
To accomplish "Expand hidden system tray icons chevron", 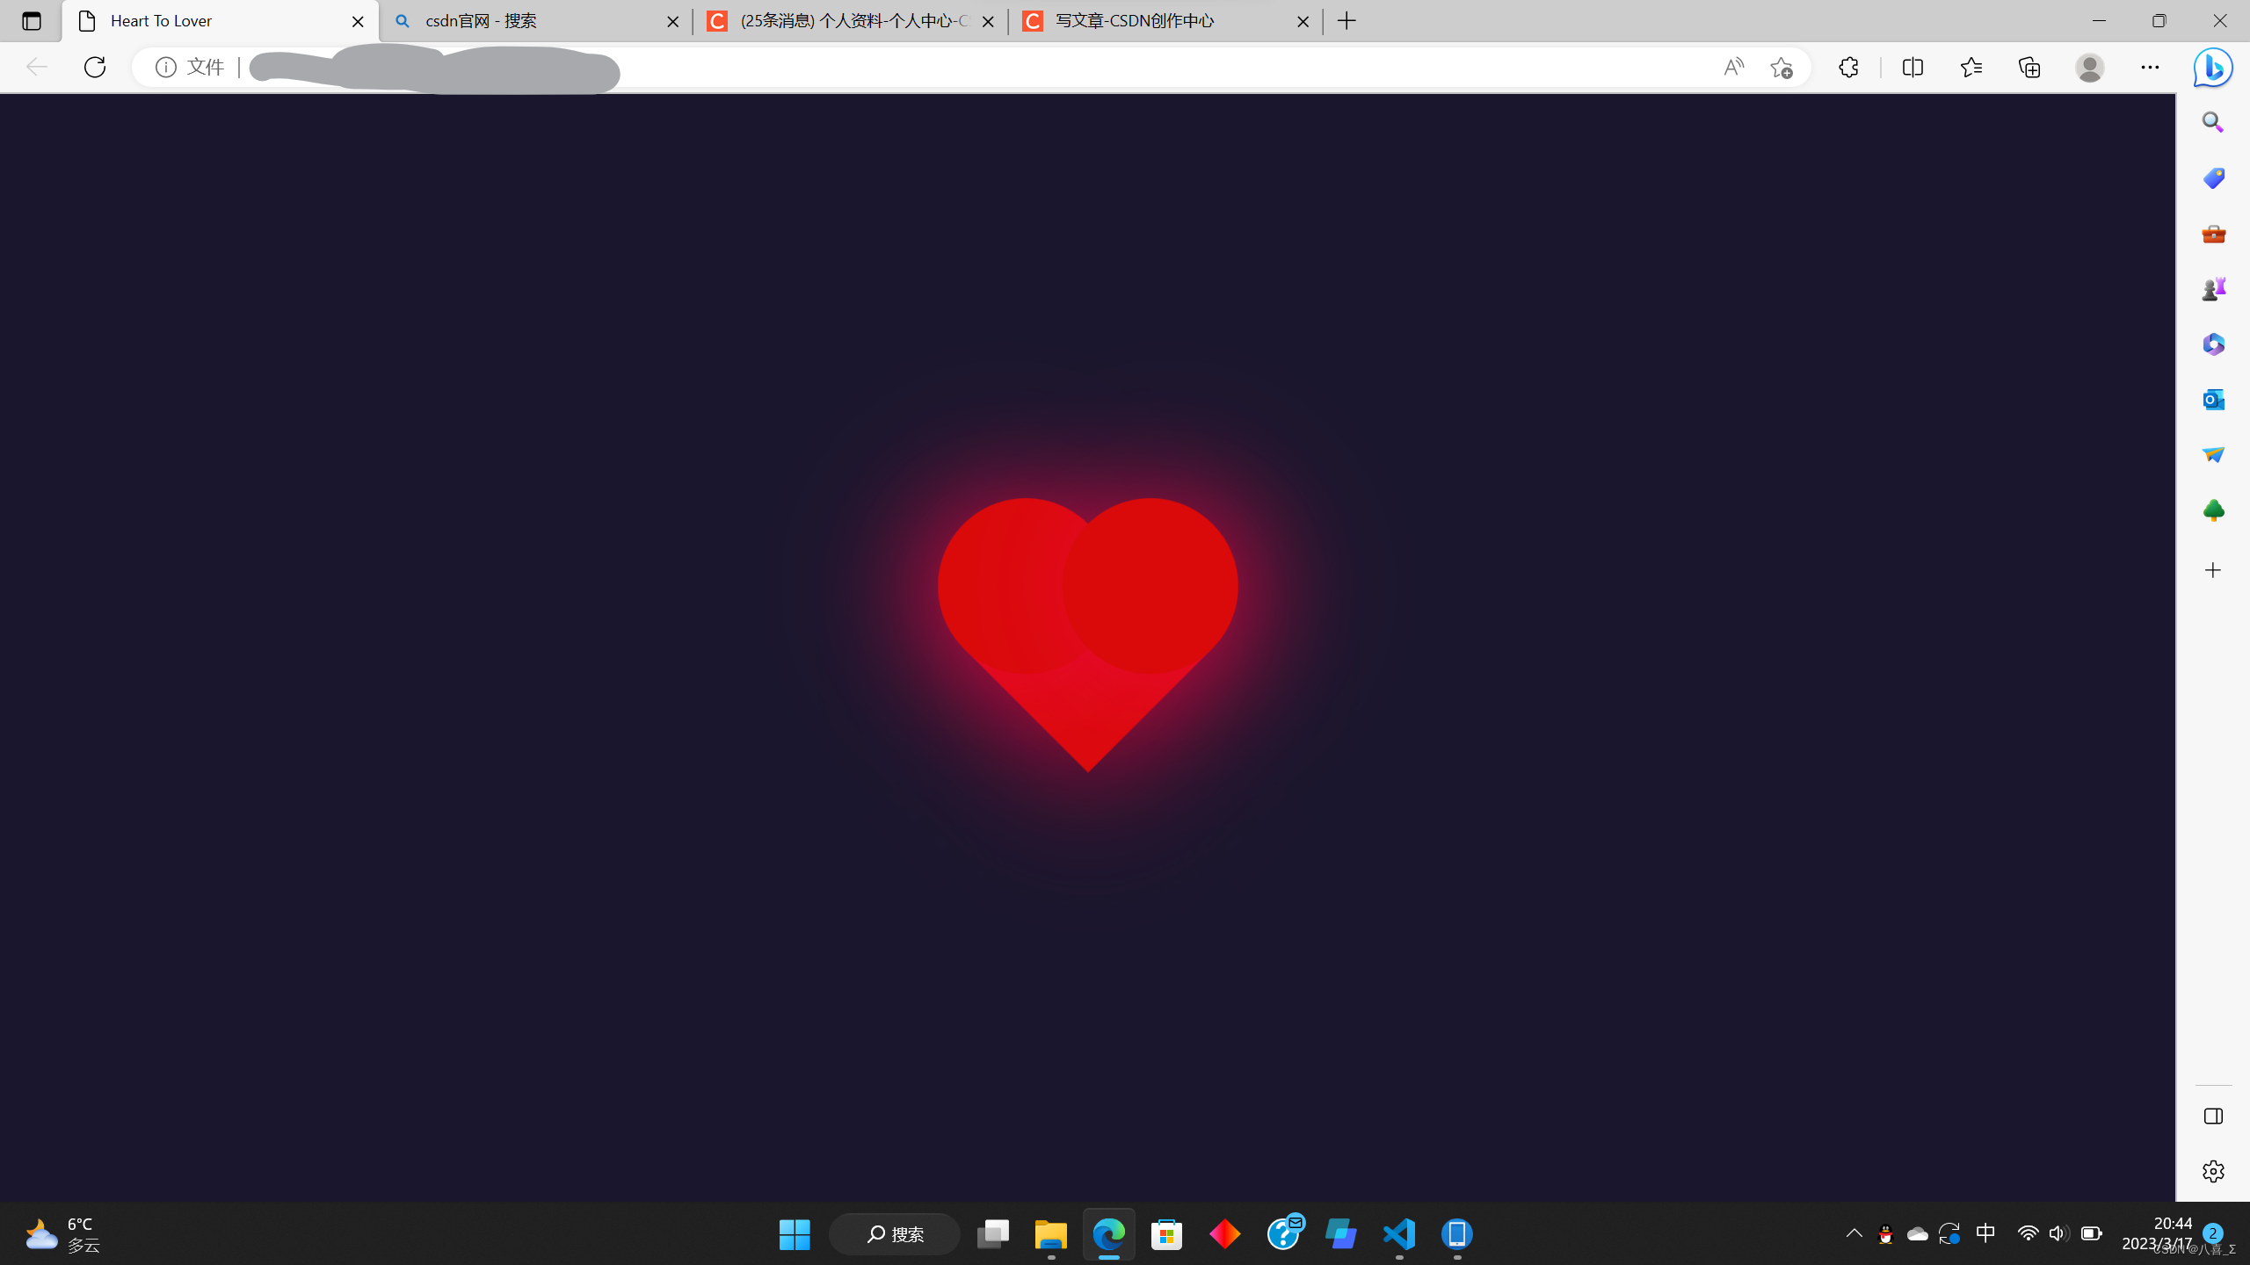I will pyautogui.click(x=1854, y=1233).
